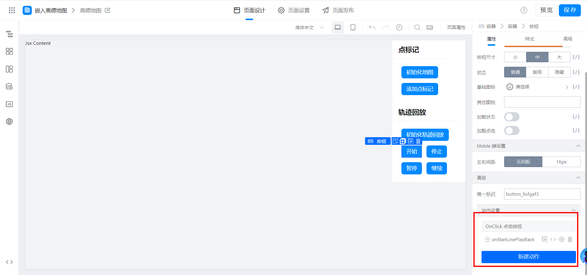The image size is (587, 275).
Task: Toggle the 加载点击 switch
Action: pyautogui.click(x=512, y=130)
